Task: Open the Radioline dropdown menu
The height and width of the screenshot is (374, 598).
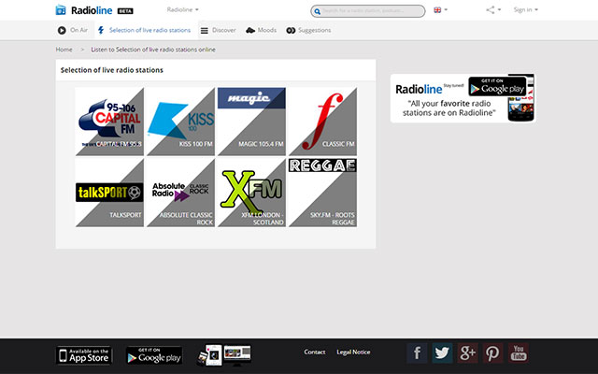Action: 183,9
